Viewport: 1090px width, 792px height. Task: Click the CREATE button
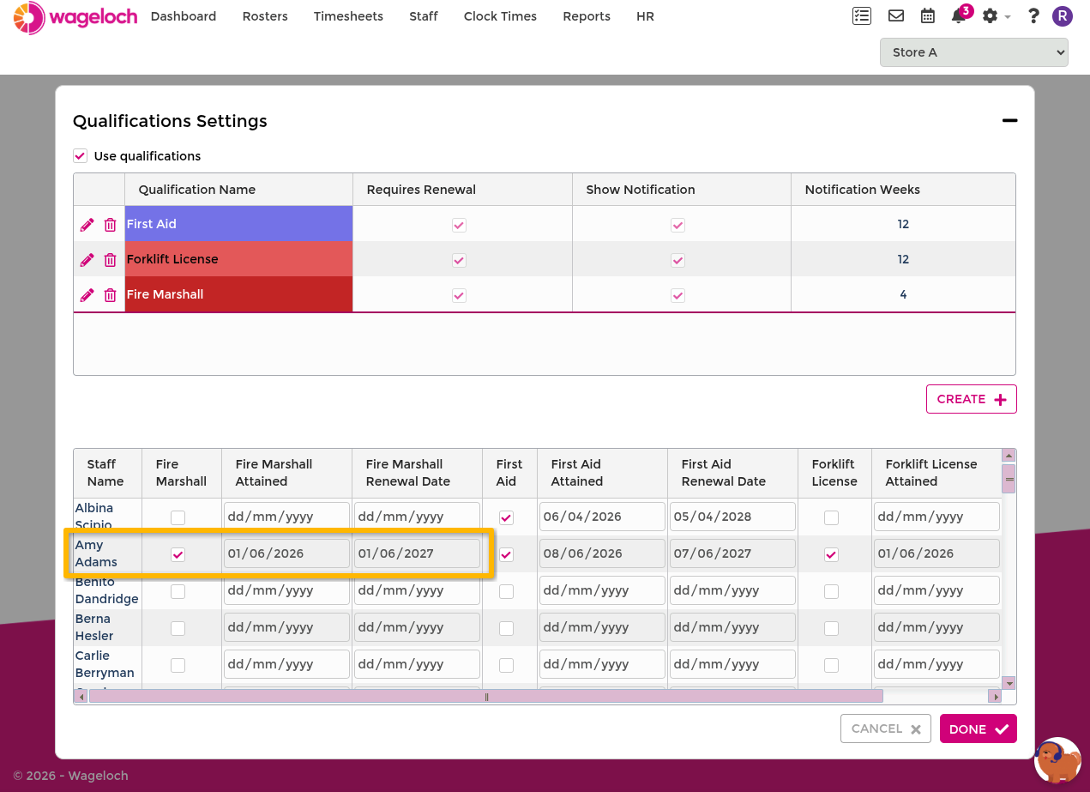pos(971,399)
